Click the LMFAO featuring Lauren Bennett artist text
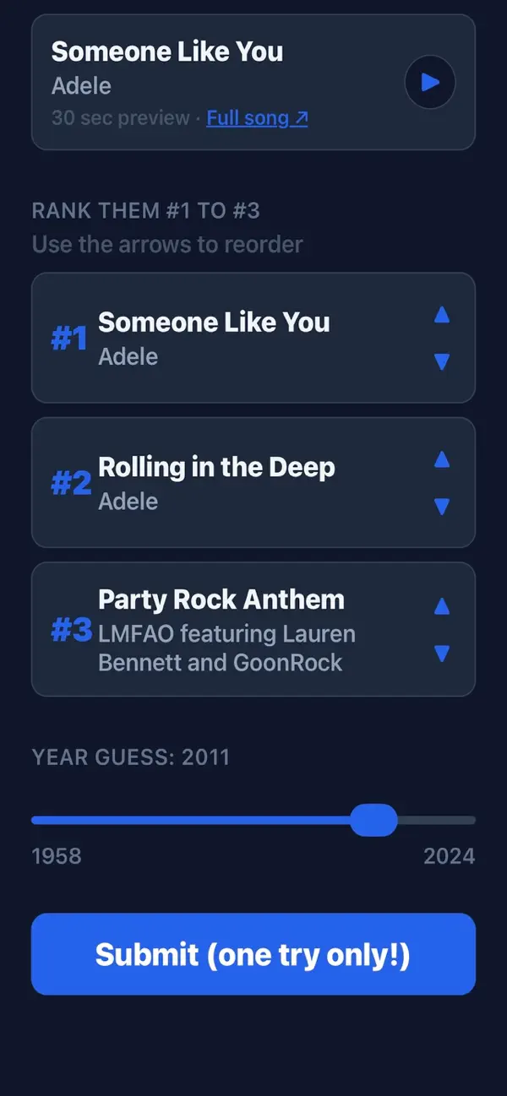 (x=226, y=648)
